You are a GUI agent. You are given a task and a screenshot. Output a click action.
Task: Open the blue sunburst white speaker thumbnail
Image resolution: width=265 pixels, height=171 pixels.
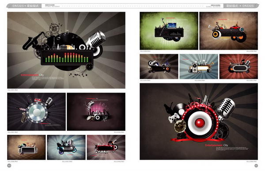(x=199, y=67)
